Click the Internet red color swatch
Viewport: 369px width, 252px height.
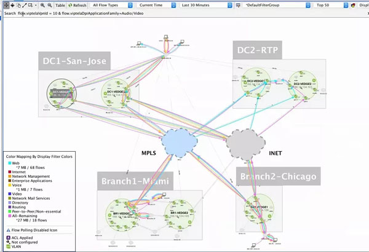[x=10, y=172]
